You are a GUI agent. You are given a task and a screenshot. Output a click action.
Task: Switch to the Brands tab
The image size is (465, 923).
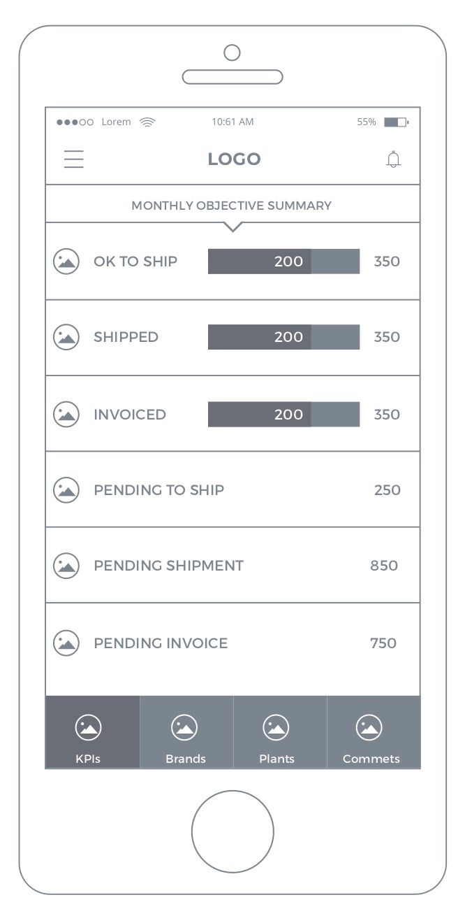pos(186,733)
